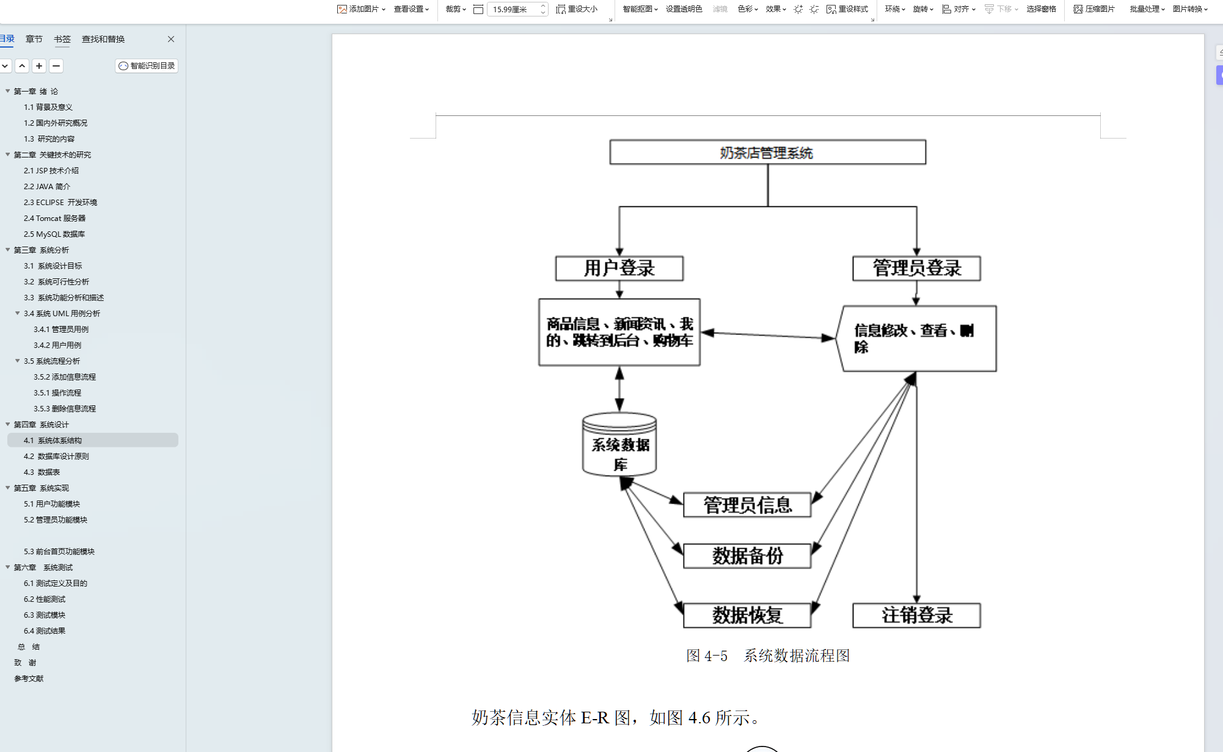Go to 1.2 国内外研究概况 heading
Viewport: 1223px width, 752px height.
tap(56, 123)
